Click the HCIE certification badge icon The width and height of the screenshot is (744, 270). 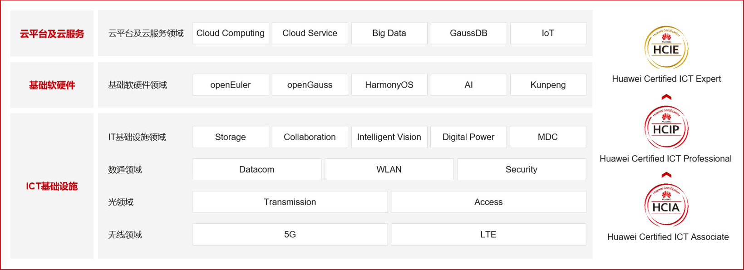[x=666, y=48]
